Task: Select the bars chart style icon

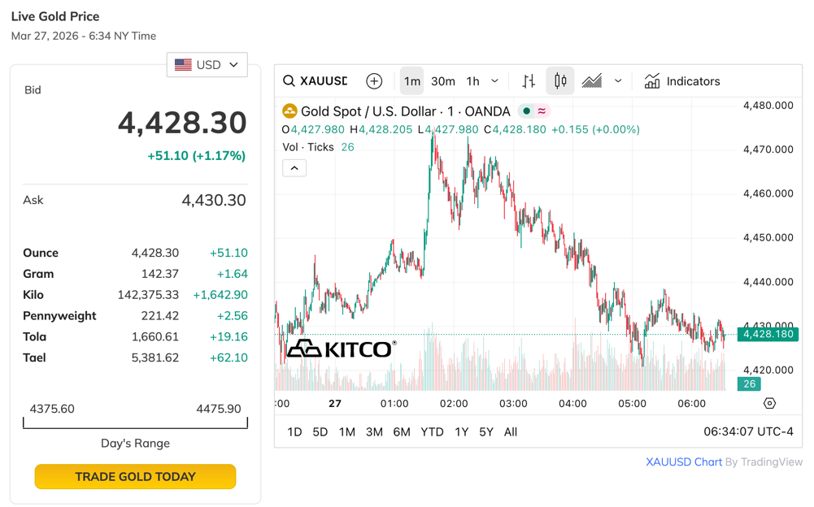Action: [529, 81]
